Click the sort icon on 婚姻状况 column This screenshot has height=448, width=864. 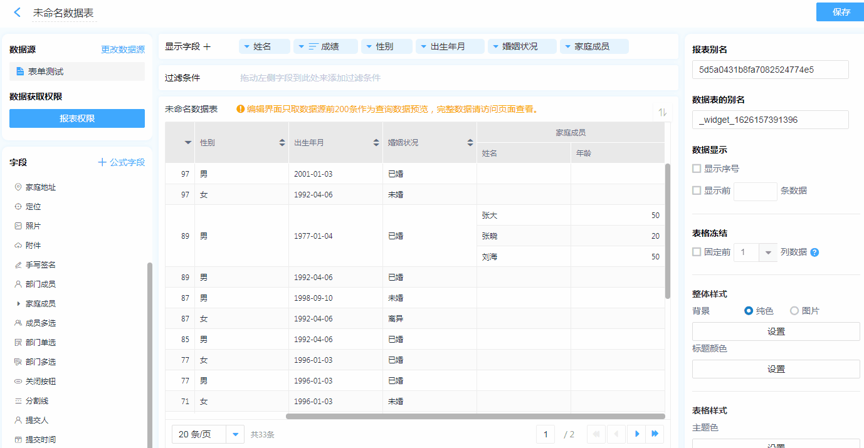(x=470, y=143)
